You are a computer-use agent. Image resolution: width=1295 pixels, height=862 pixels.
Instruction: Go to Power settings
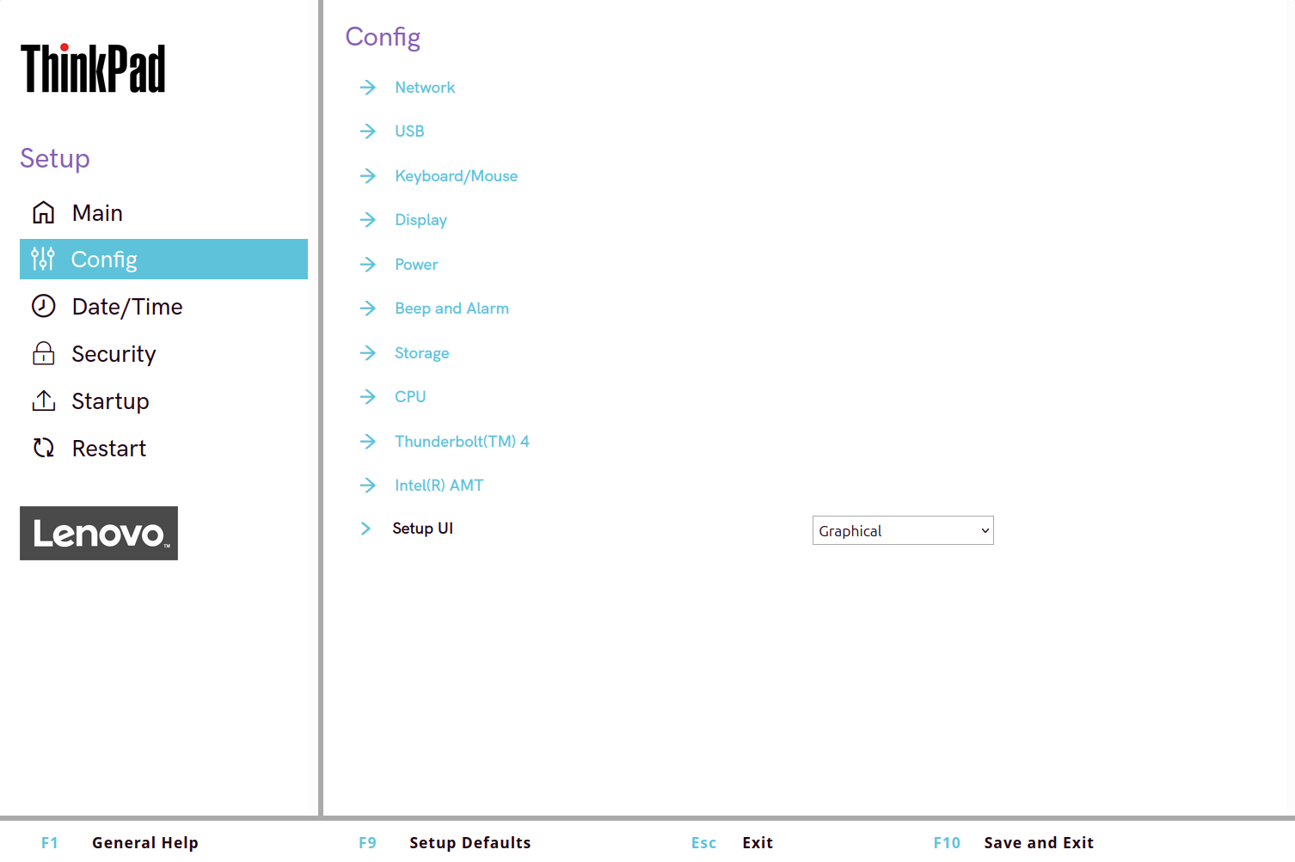pos(416,265)
